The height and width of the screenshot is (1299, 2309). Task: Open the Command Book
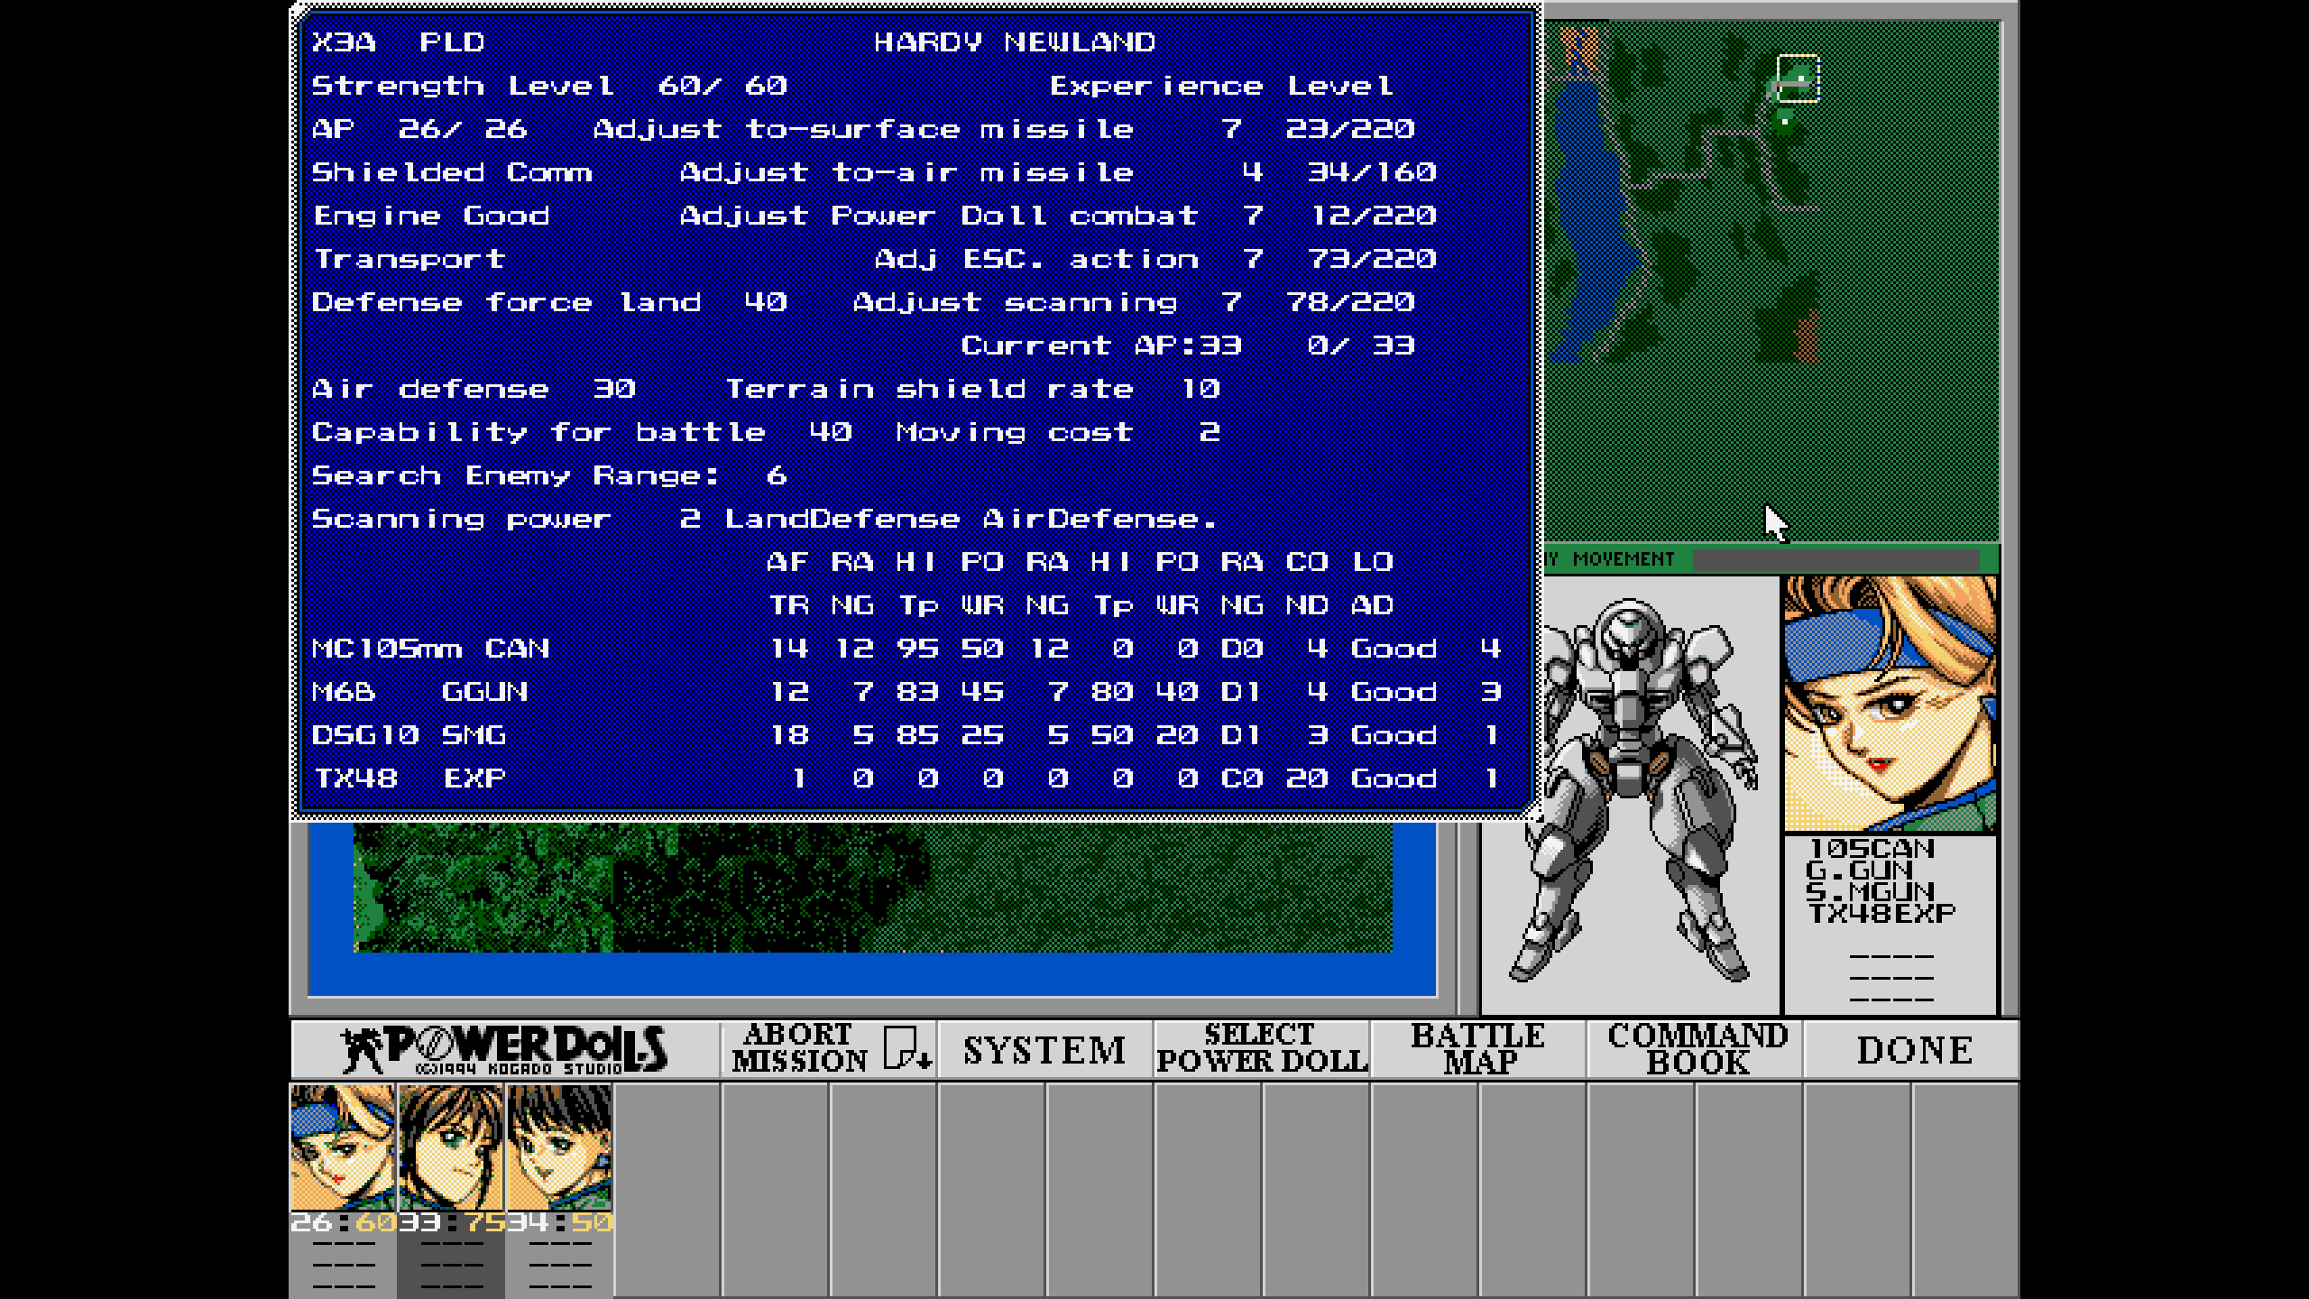point(1696,1049)
